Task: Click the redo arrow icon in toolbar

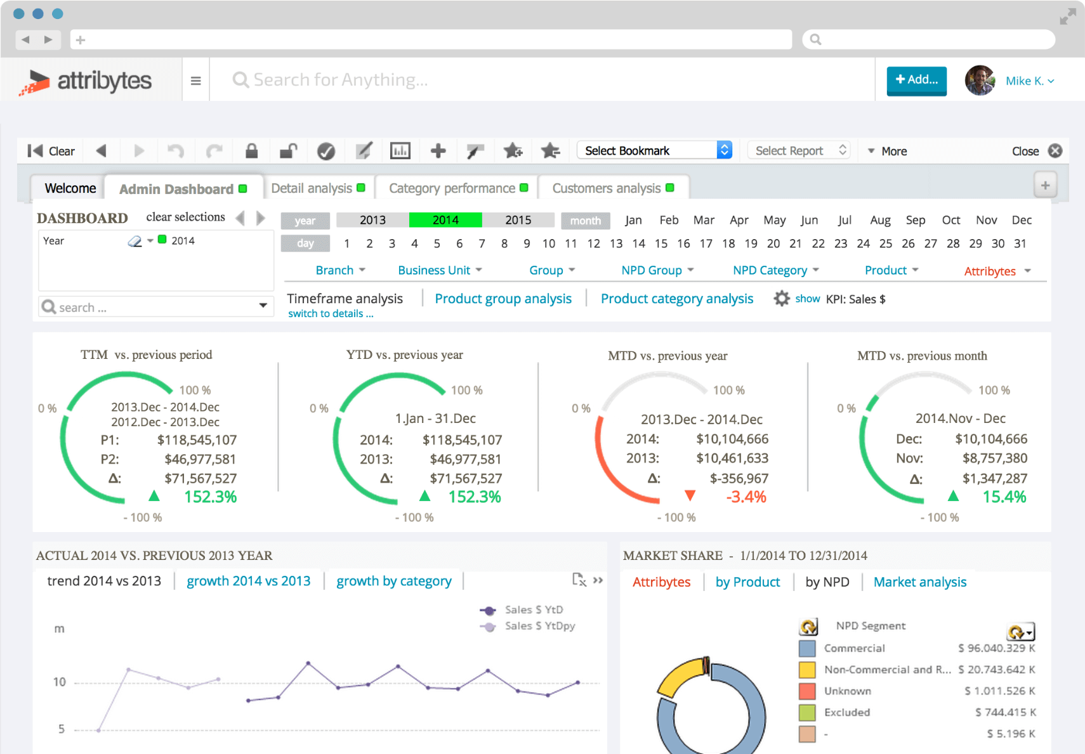Action: [214, 150]
